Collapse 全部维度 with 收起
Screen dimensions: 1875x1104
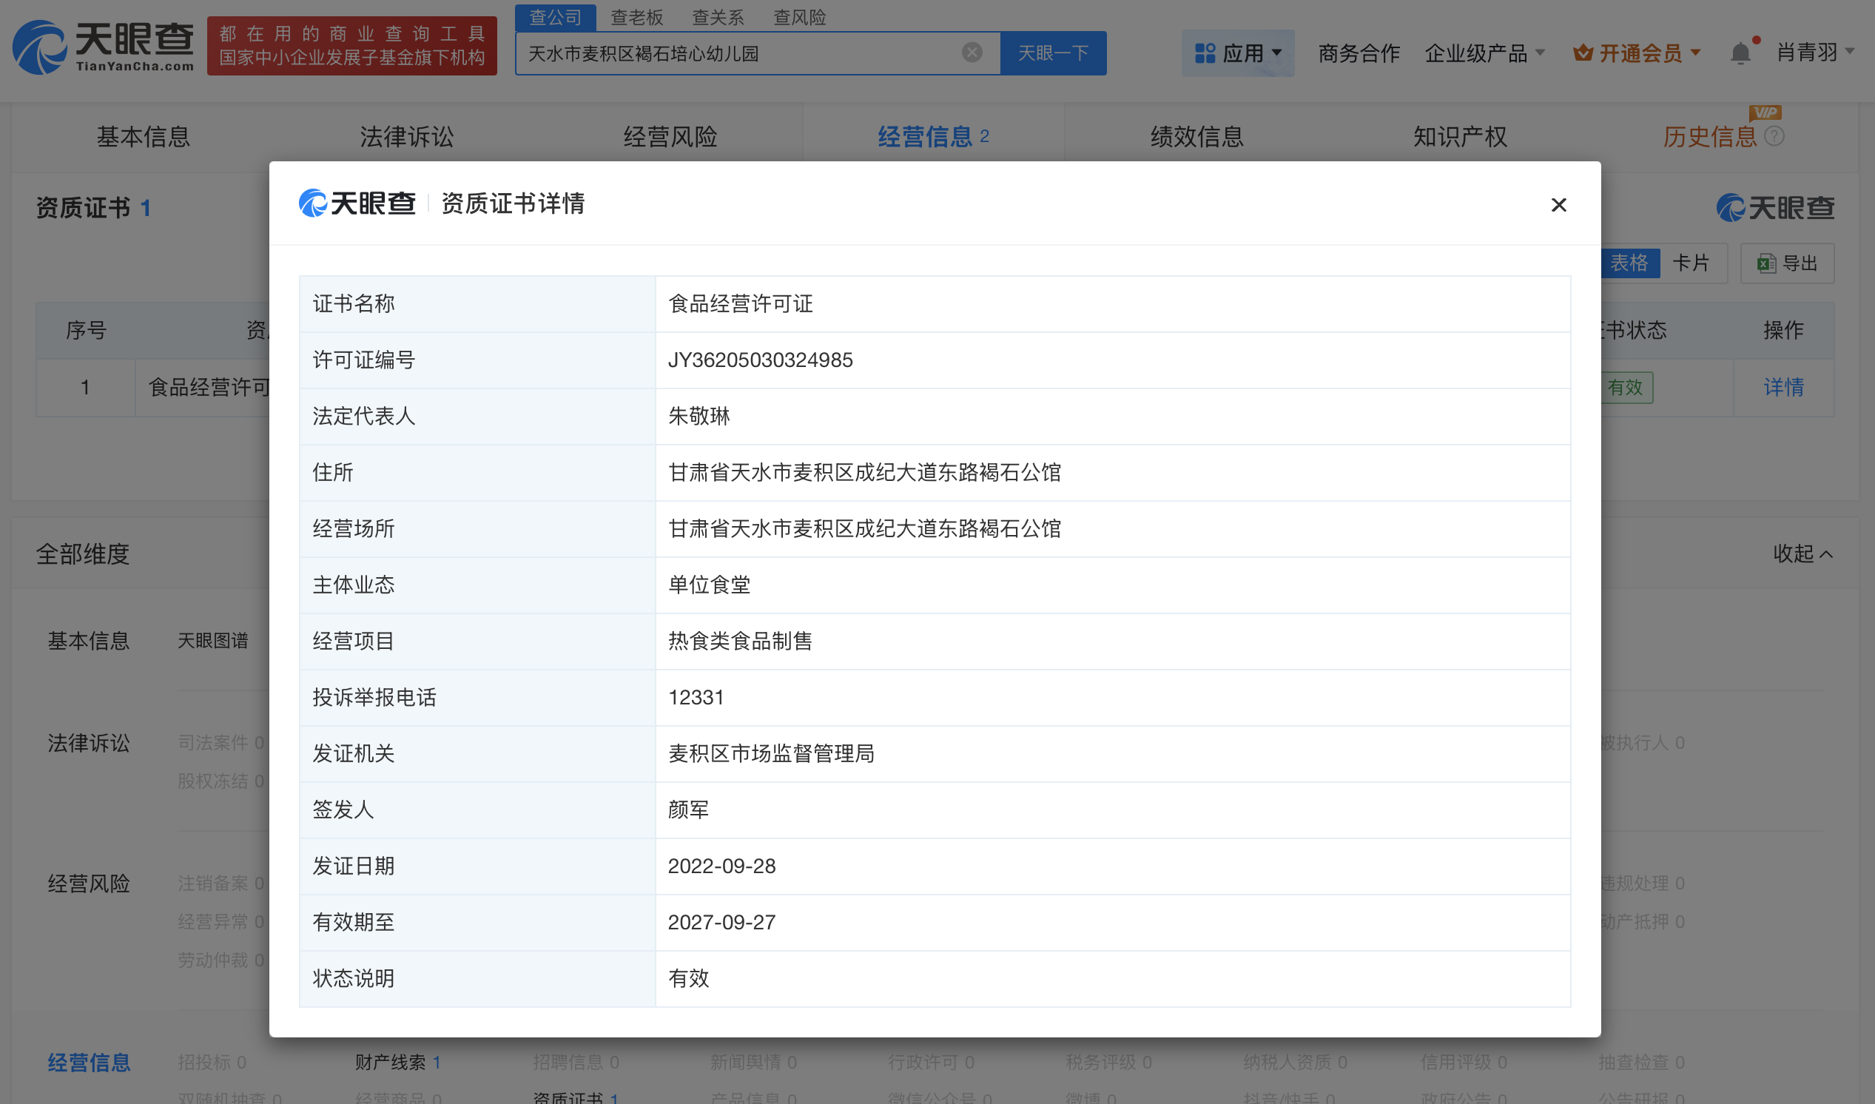pos(1802,553)
